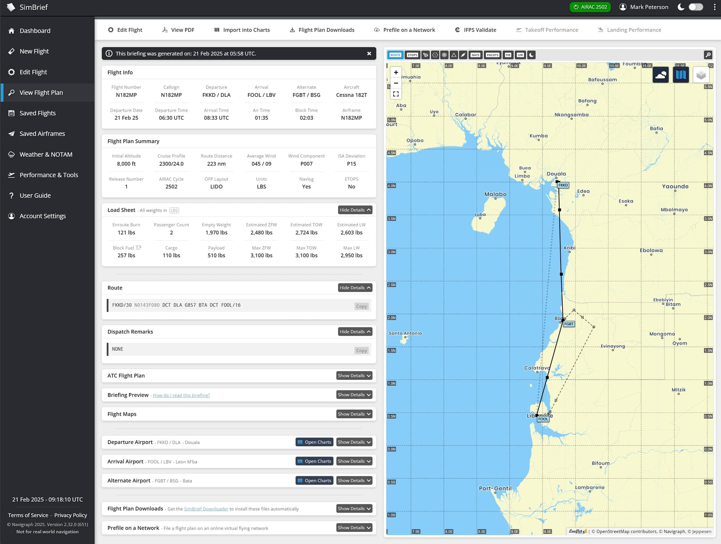Close the briefing generated notice
Image resolution: width=721 pixels, height=544 pixels.
(x=369, y=54)
